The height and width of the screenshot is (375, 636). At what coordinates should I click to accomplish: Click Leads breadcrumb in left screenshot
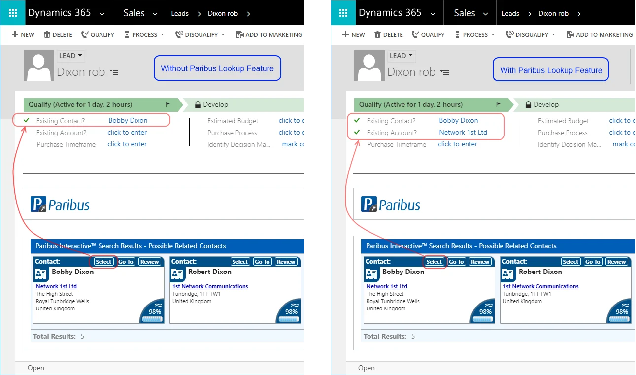(x=180, y=13)
